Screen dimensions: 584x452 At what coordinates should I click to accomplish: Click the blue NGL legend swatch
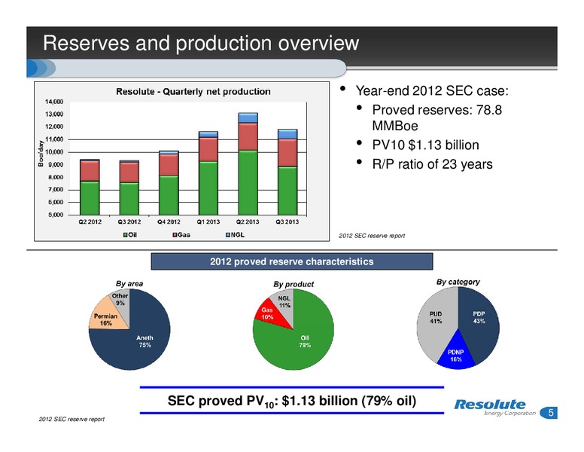(228, 235)
